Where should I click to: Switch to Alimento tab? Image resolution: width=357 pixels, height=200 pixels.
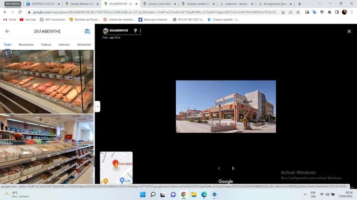tap(84, 44)
